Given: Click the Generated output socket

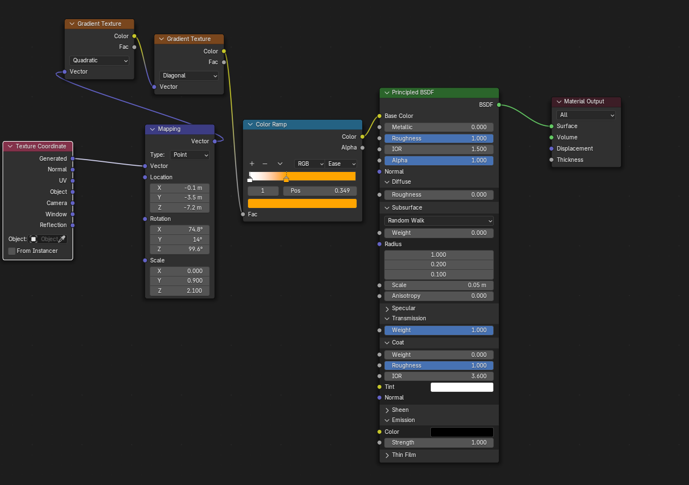Looking at the screenshot, I should 73,158.
